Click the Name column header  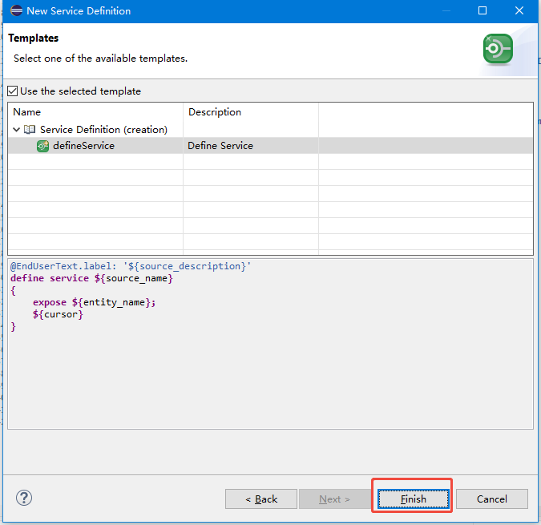(x=27, y=111)
